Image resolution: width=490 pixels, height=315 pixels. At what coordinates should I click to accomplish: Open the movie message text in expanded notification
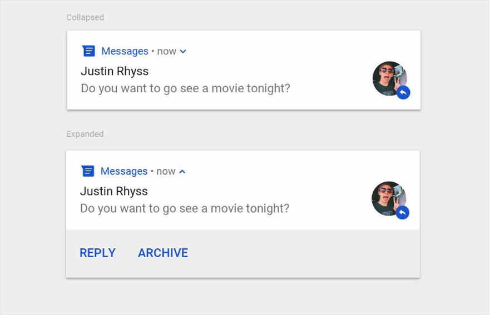(x=185, y=208)
